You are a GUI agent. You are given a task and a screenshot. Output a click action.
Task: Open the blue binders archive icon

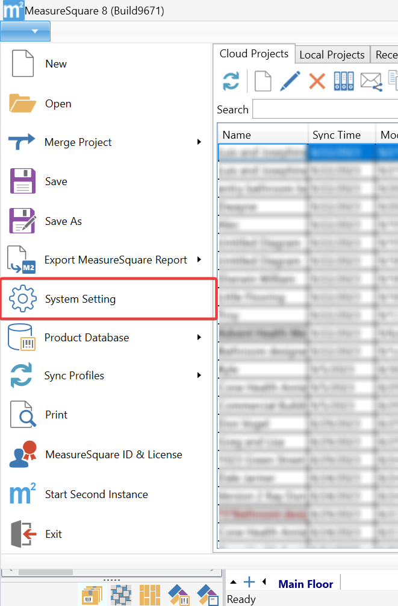(x=344, y=81)
